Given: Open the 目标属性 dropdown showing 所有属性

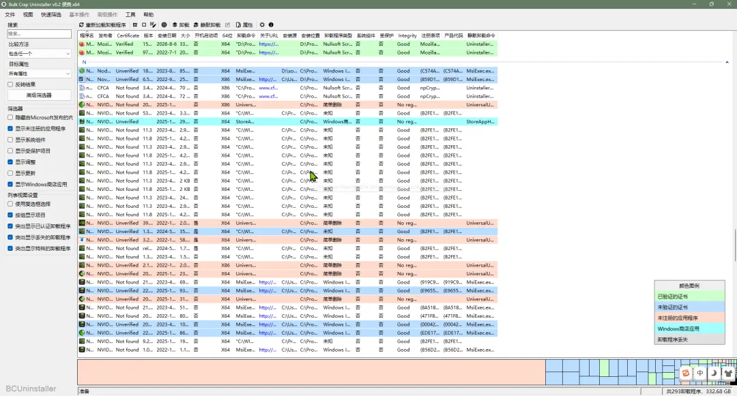Looking at the screenshot, I should click(39, 74).
